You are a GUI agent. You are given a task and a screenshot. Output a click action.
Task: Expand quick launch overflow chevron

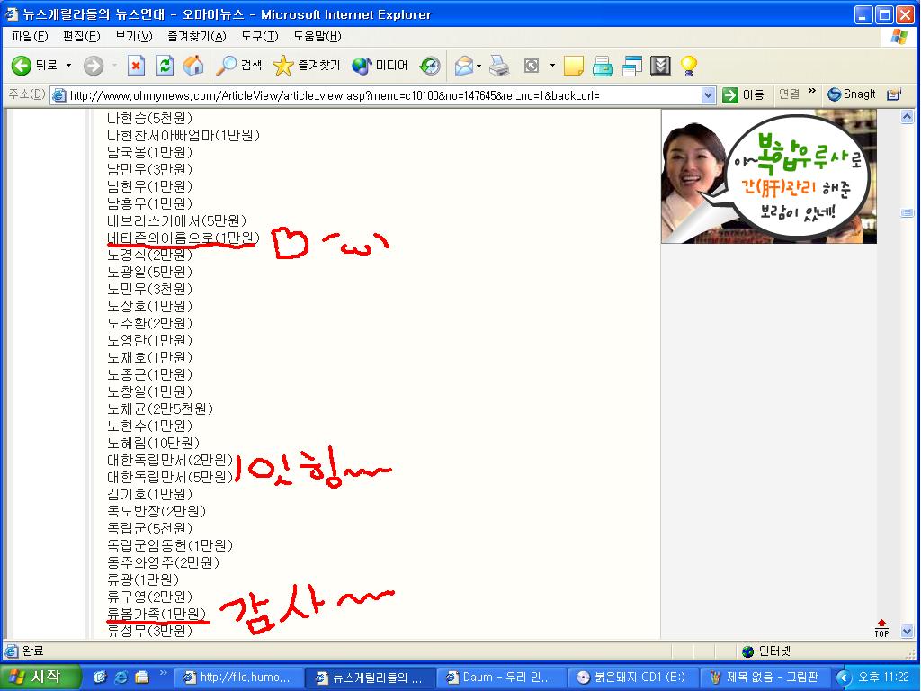pos(164,673)
